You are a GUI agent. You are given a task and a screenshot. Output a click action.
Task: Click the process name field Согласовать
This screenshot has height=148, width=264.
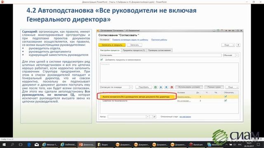pos(160,55)
